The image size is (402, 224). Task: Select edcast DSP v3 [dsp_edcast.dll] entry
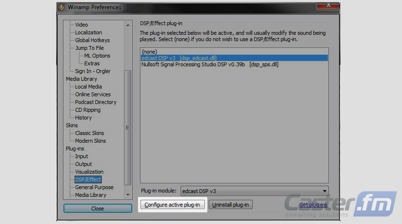click(234, 58)
